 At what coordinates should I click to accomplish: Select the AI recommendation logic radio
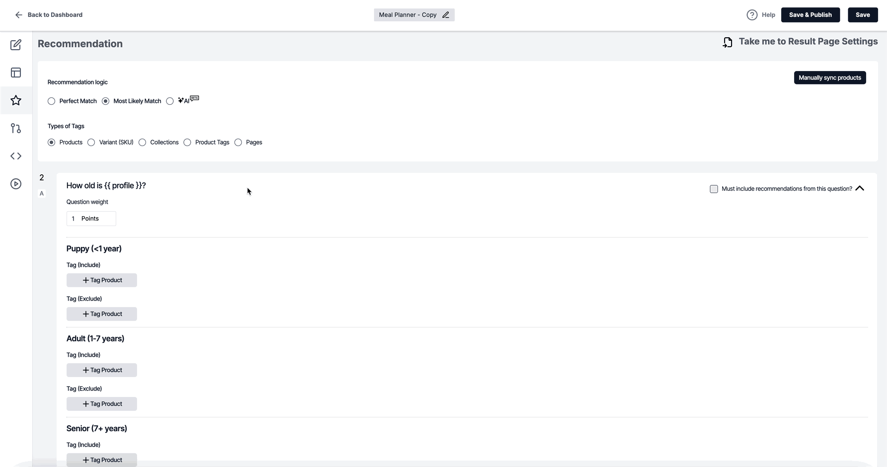coord(170,101)
